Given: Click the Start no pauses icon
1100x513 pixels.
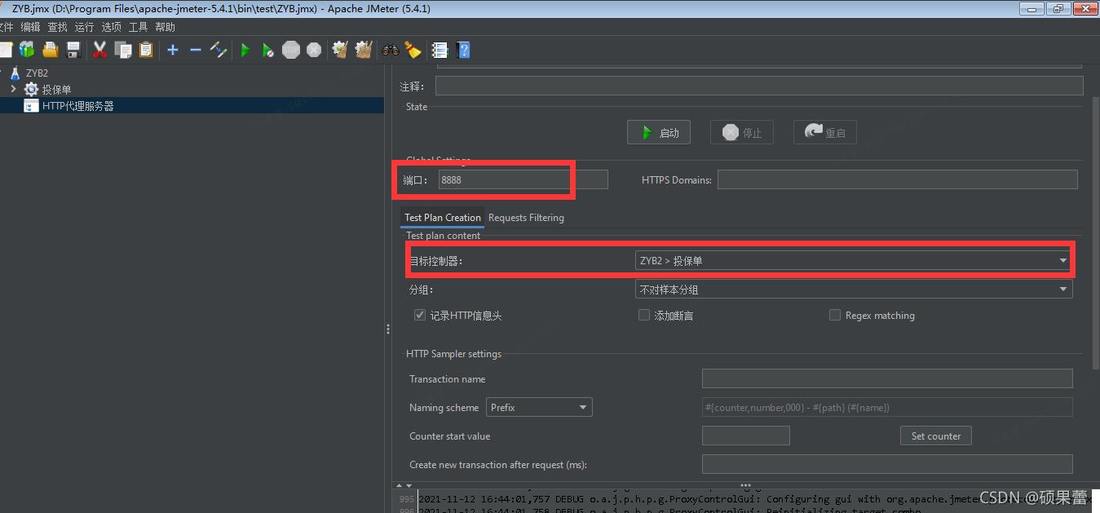Looking at the screenshot, I should [x=267, y=50].
